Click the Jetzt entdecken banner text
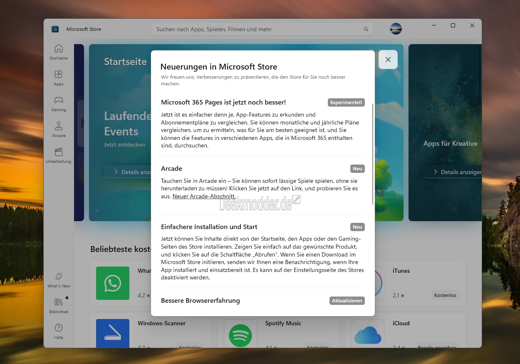 (x=125, y=145)
